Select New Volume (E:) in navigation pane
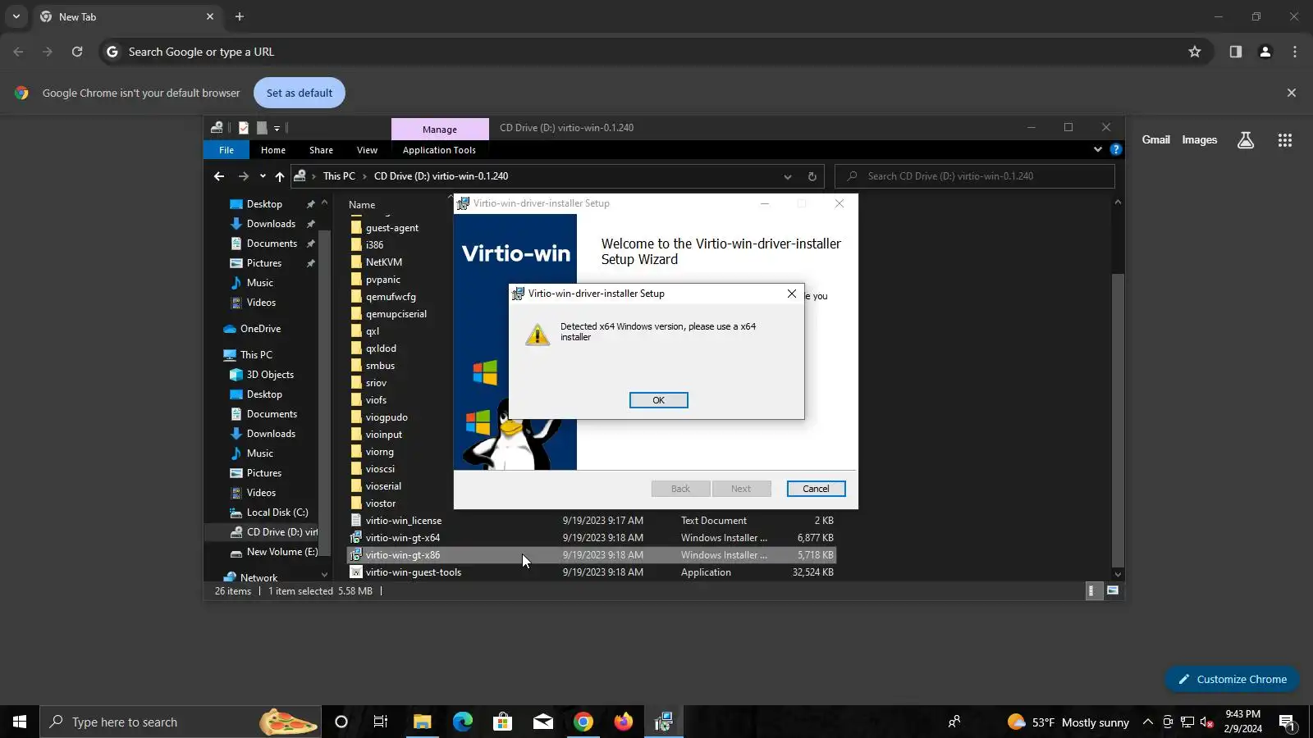Screen dimensions: 1313x738 click(x=281, y=552)
